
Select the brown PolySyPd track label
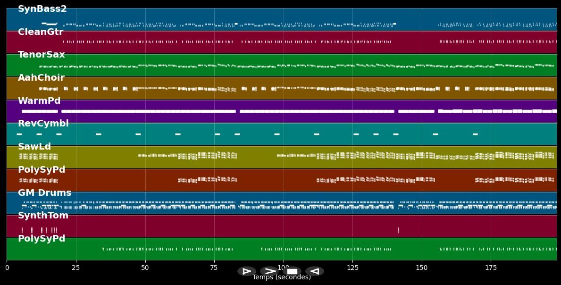pyautogui.click(x=42, y=170)
